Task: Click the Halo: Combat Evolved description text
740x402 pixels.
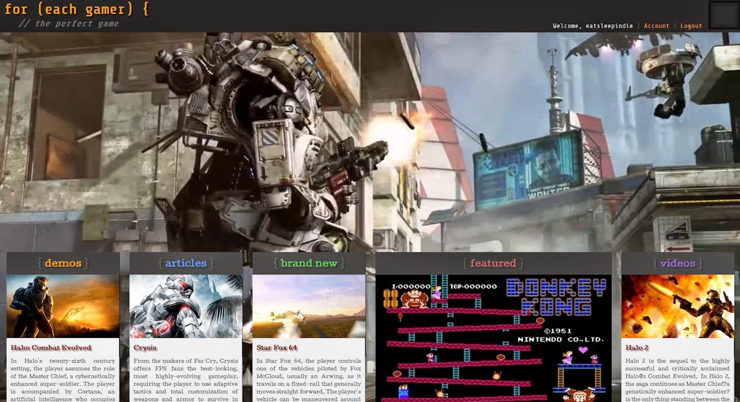Action: 63,379
